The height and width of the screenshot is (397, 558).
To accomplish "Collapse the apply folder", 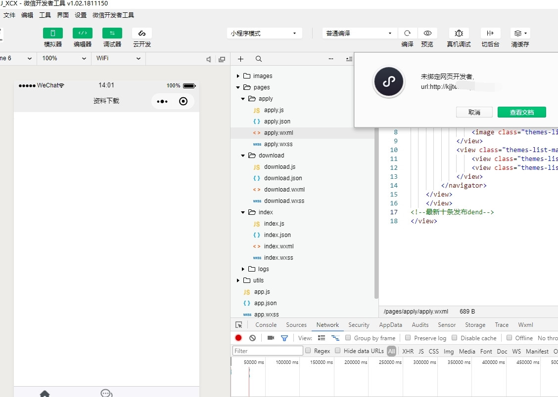I will (243, 99).
